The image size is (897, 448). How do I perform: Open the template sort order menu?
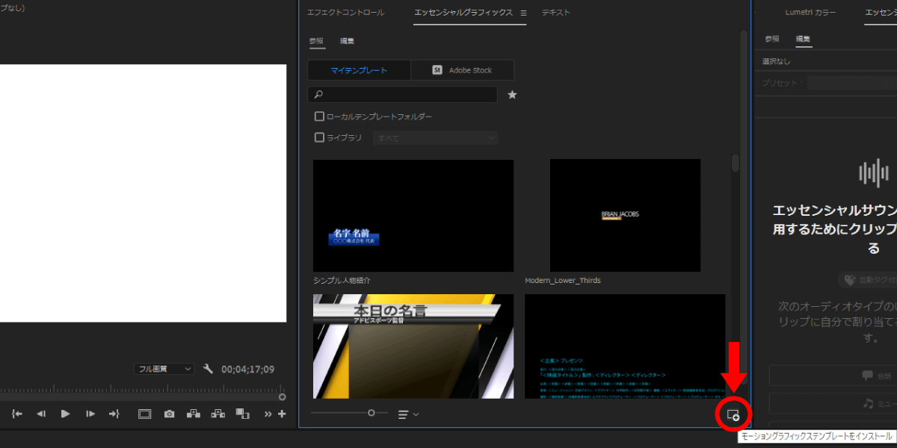(x=408, y=414)
